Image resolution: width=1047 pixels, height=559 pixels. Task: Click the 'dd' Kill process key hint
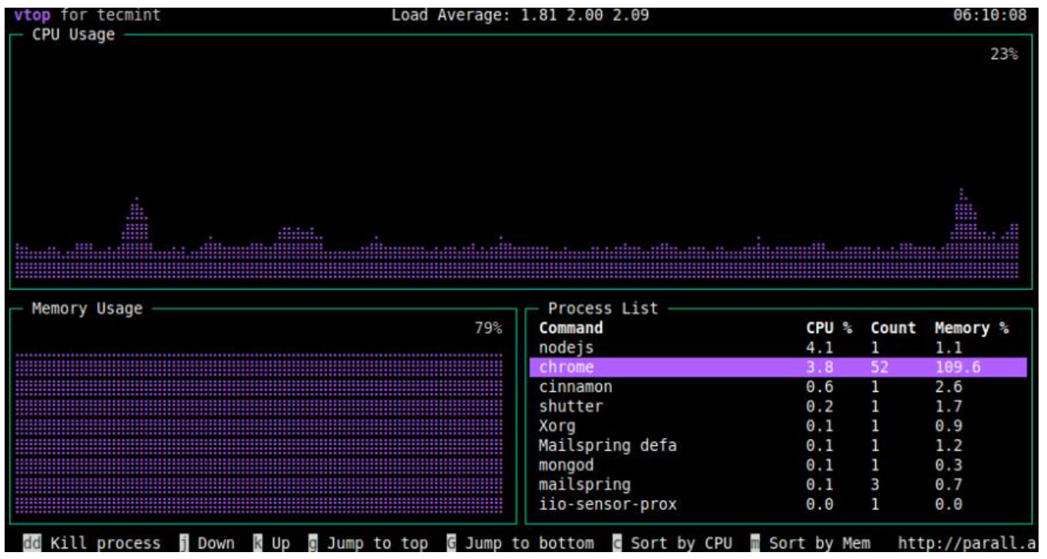pyautogui.click(x=92, y=544)
